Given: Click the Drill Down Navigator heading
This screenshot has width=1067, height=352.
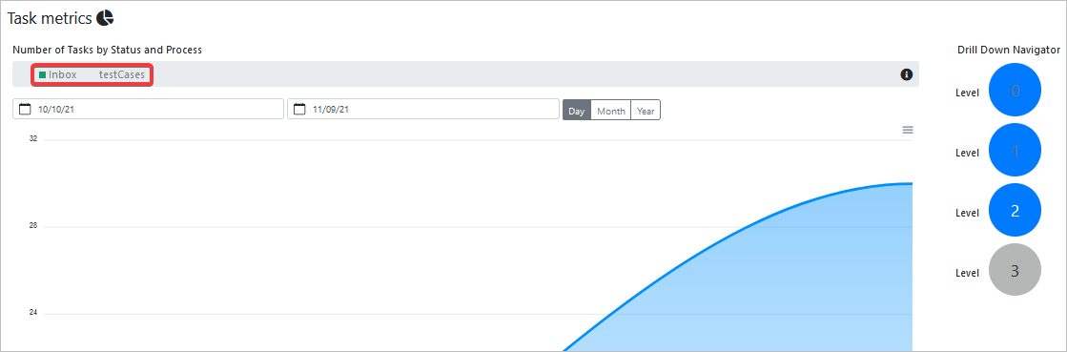Looking at the screenshot, I should pyautogui.click(x=1009, y=50).
